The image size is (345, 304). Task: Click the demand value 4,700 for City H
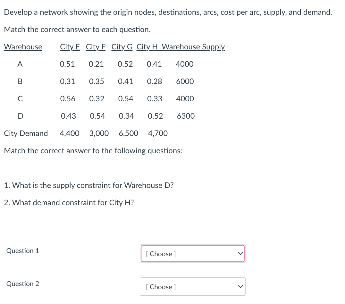tap(157, 133)
